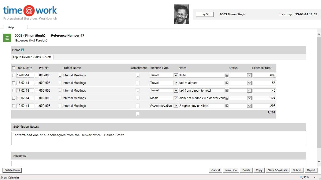Screen dimensions: 321x180
Task: Click the date field 17-02-14 in flight row
Action: [25, 75]
